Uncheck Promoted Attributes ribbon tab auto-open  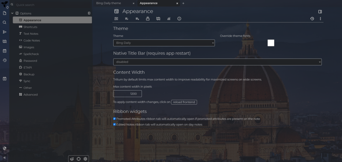pyautogui.click(x=115, y=119)
